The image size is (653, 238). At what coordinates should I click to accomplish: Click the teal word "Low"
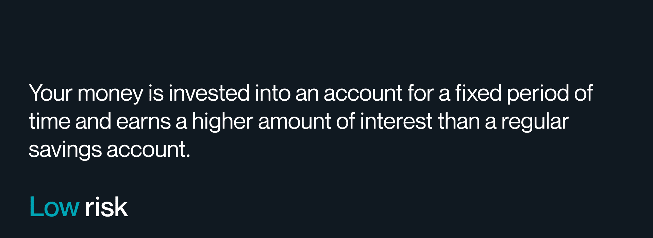[54, 207]
